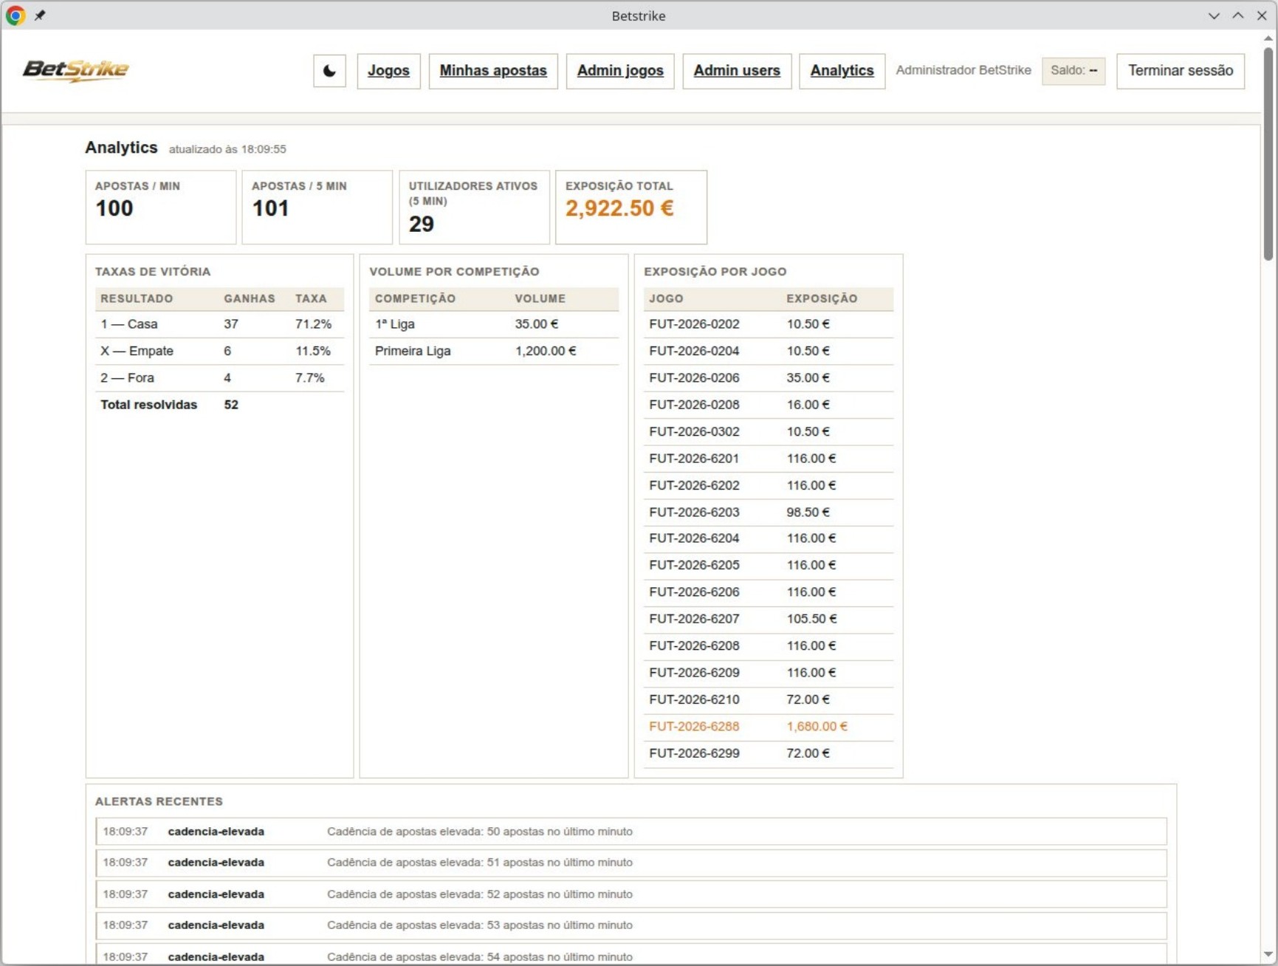Screen dimensions: 1278x966
Task: Click the alert reporting 53 apostas
Action: coord(631,925)
